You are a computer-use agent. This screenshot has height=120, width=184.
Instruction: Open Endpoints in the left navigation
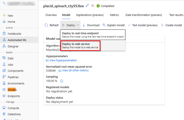[14, 96]
